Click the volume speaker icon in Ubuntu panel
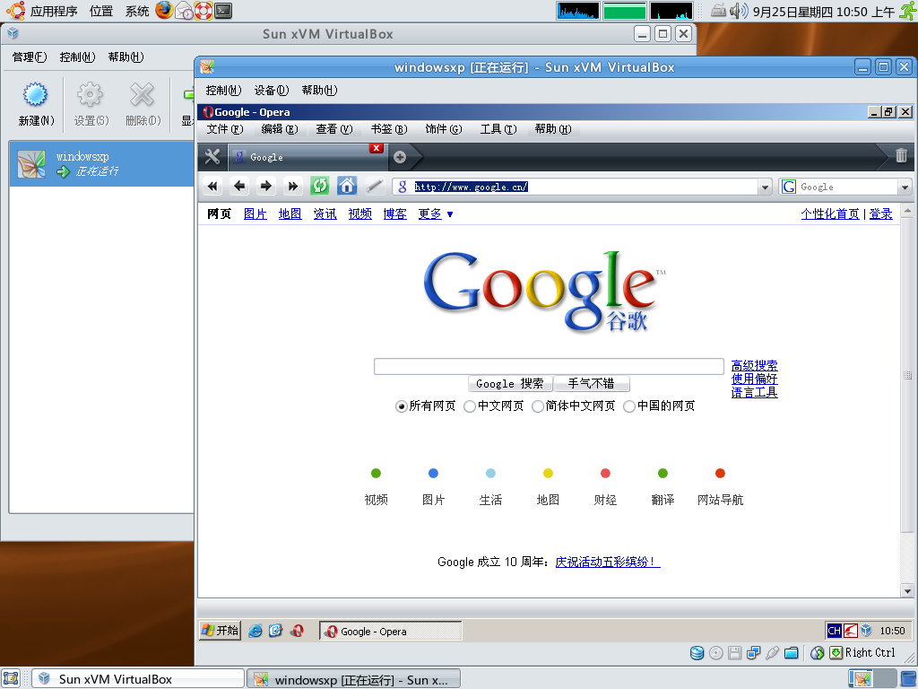 (x=739, y=11)
